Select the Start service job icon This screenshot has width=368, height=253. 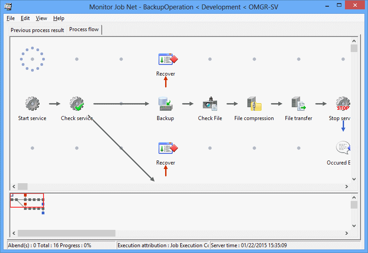click(32, 104)
